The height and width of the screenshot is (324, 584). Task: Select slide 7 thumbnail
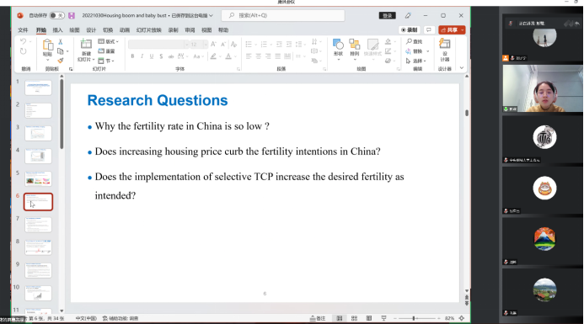38,225
